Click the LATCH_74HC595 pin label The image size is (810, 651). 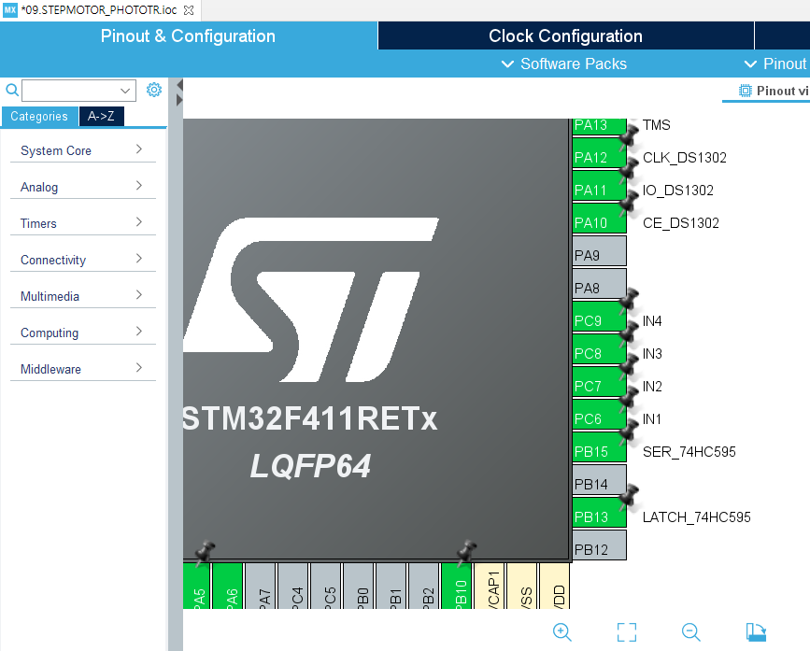coord(696,517)
